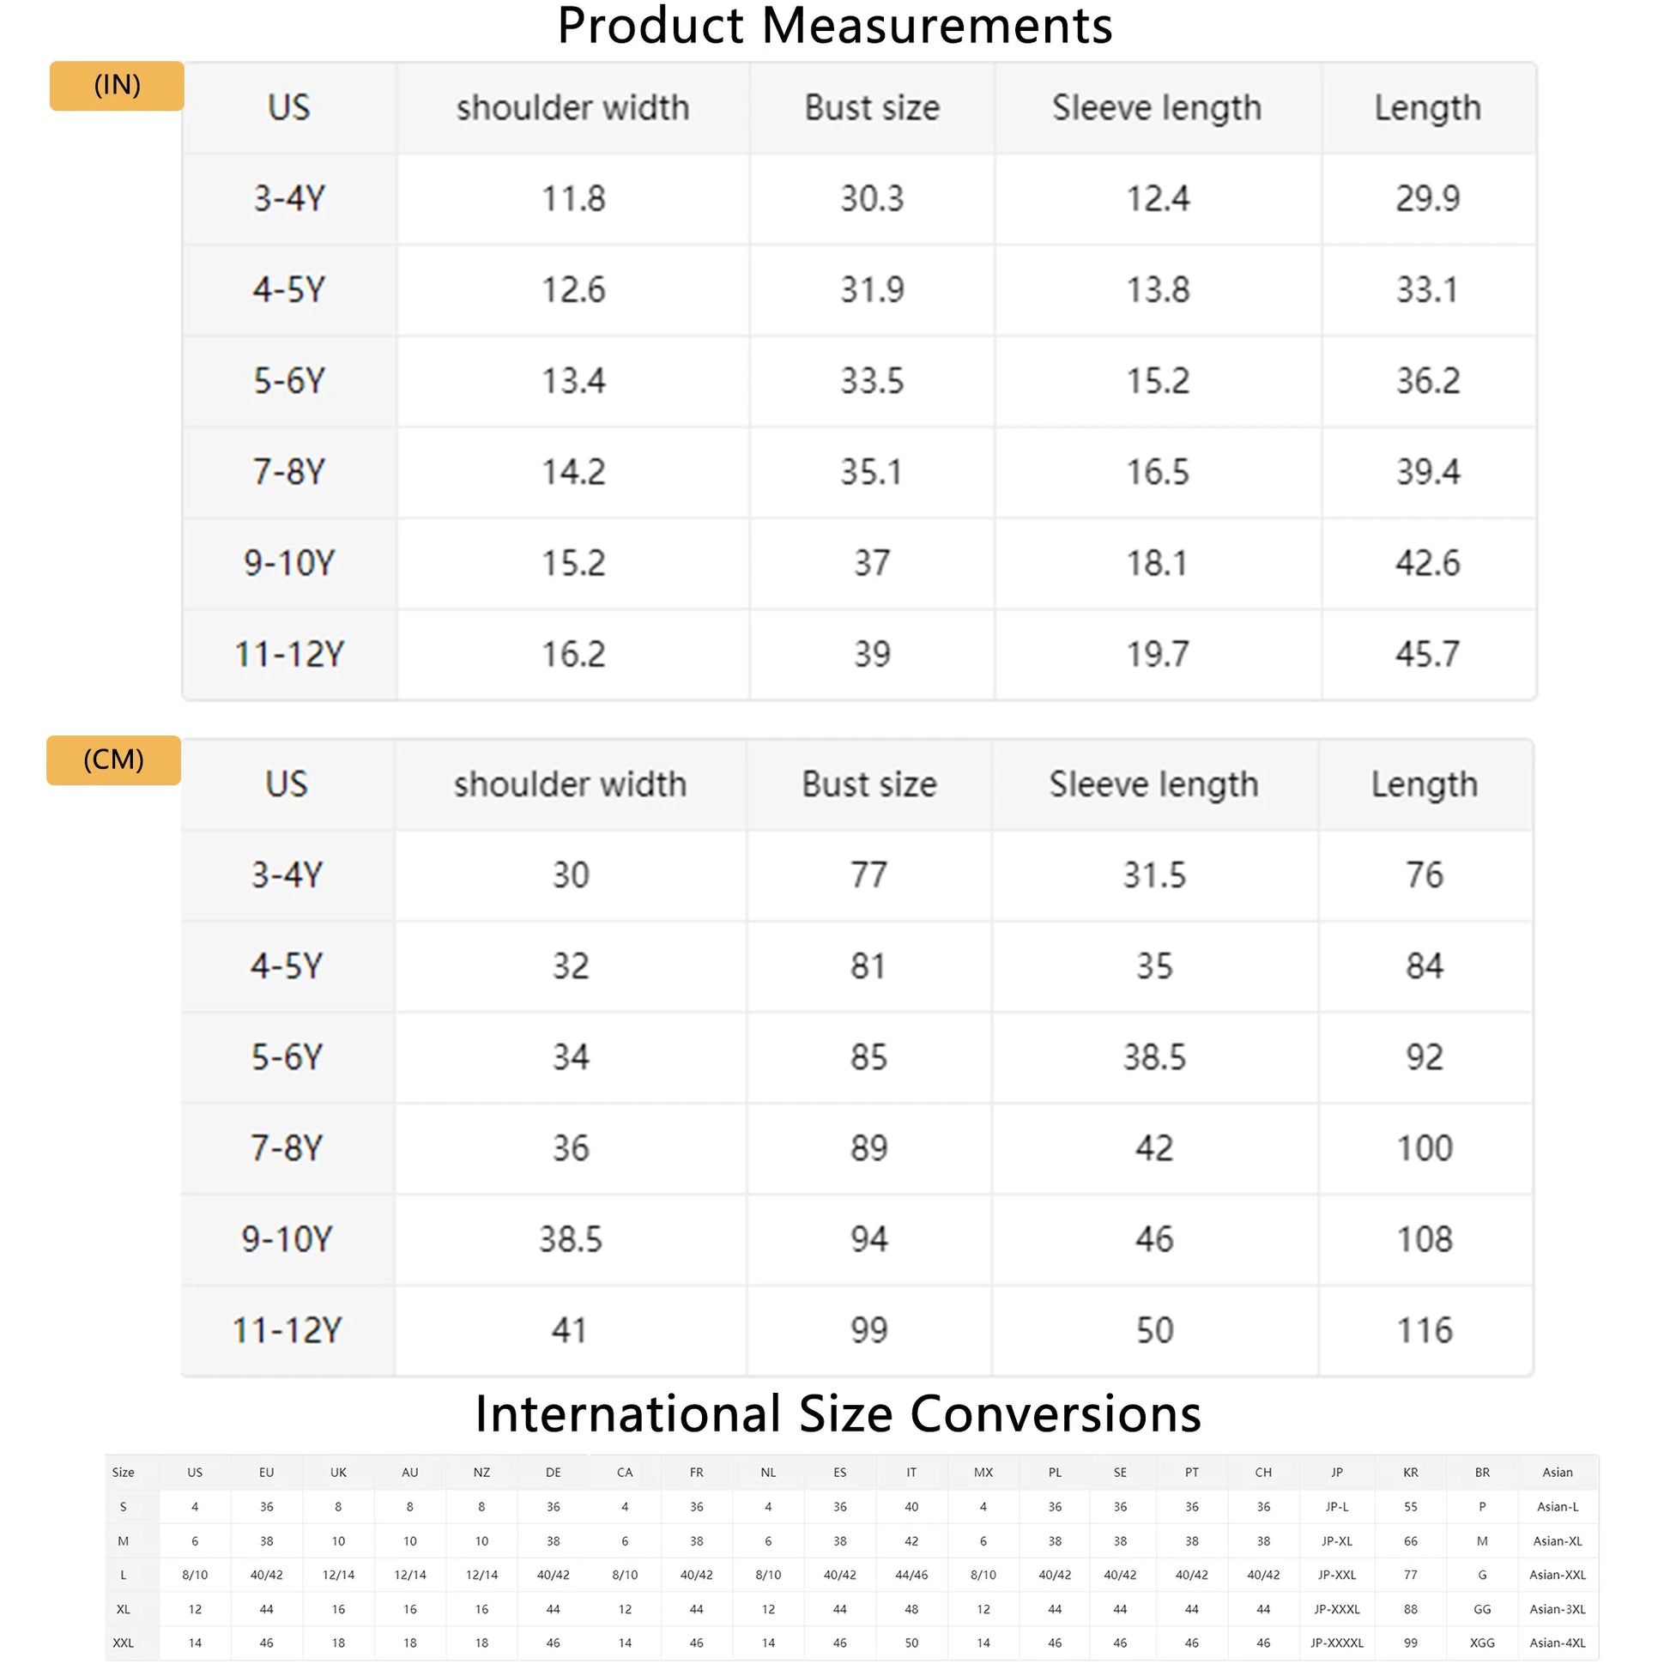Click the Asian column header
The width and height of the screenshot is (1670, 1670).
[x=1557, y=1472]
